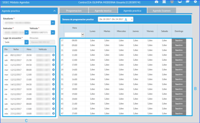The height and width of the screenshot is (123, 200).
Task: Click the institution building icon in header
Action: coord(164,2)
